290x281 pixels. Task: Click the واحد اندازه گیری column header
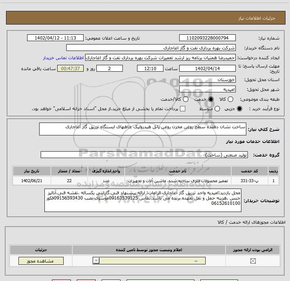point(106,171)
